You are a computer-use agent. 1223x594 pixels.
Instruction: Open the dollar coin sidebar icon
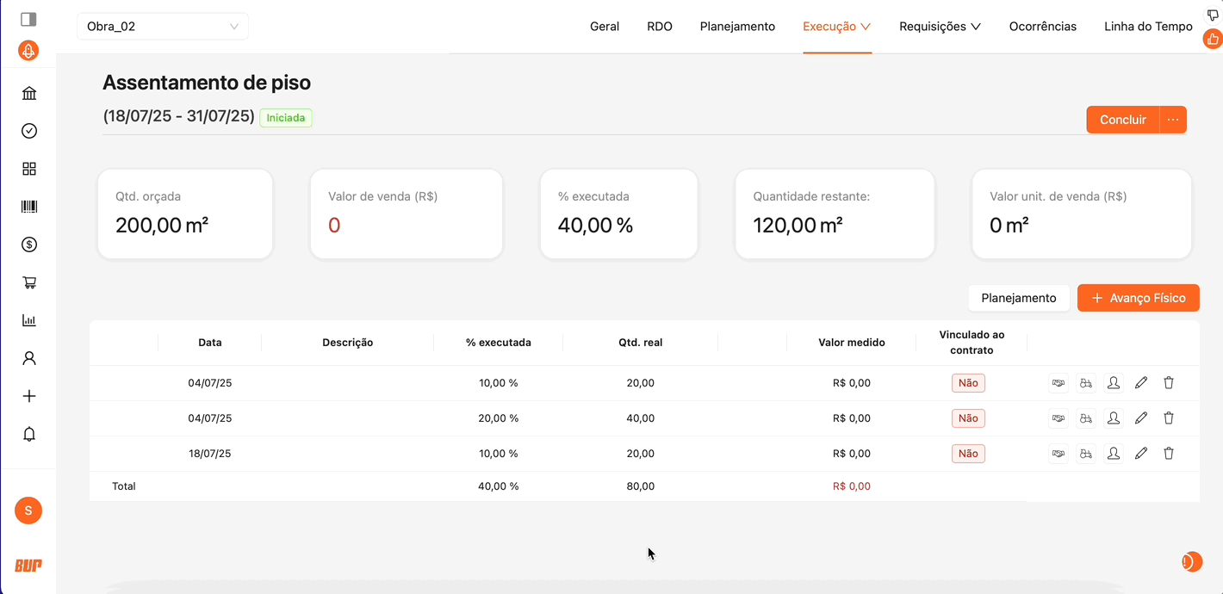(29, 244)
